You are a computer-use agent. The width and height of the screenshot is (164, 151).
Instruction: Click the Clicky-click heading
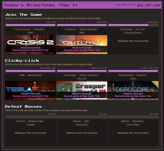coord(22,61)
